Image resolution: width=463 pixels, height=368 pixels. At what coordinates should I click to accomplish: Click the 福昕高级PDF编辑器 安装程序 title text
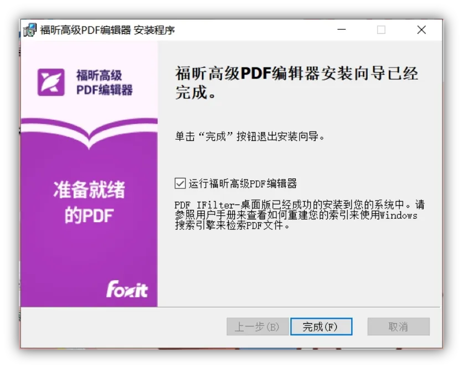pos(107,30)
